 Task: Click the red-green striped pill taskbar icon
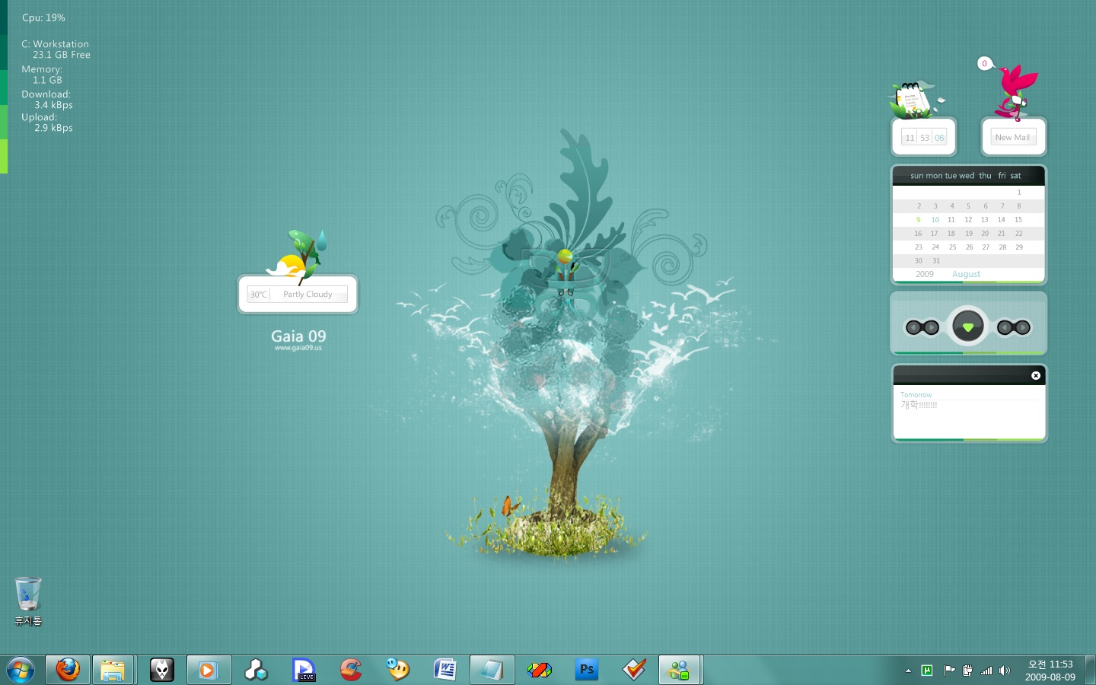(539, 671)
